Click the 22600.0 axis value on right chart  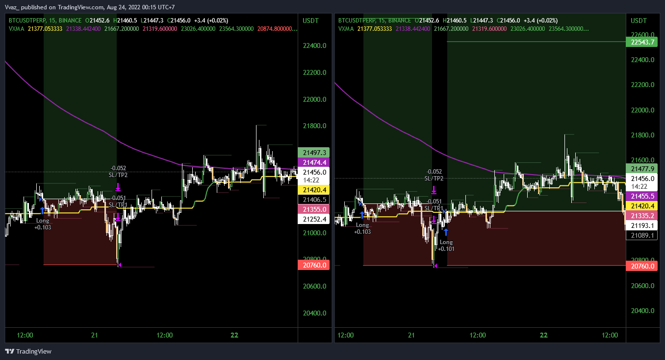coord(643,35)
